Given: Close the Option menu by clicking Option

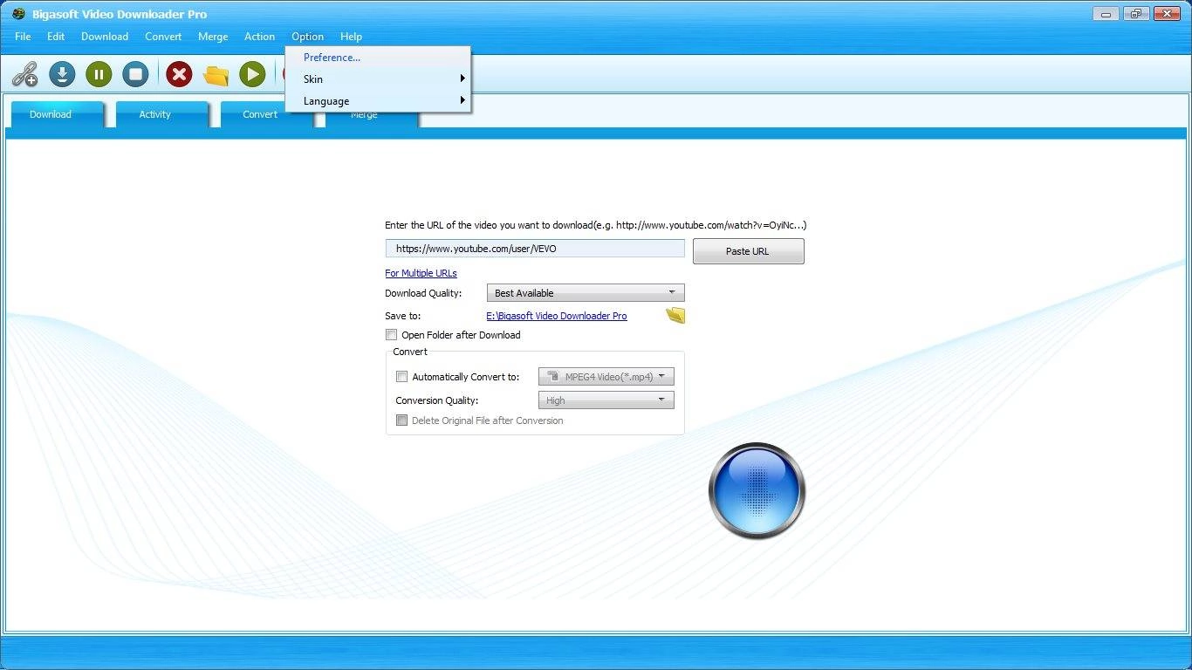Looking at the screenshot, I should click(307, 37).
